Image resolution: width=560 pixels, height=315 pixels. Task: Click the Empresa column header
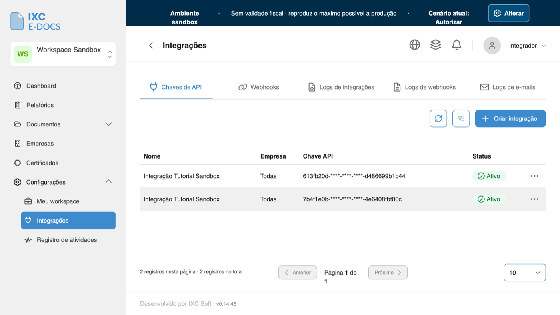point(273,156)
